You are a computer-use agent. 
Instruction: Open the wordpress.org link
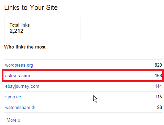[x=19, y=65]
